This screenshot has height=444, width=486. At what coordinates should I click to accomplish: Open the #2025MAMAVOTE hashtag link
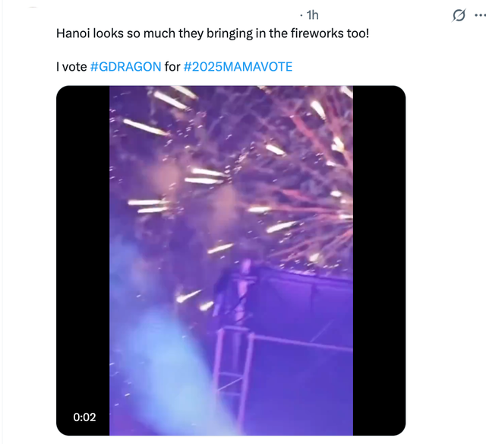tap(238, 67)
